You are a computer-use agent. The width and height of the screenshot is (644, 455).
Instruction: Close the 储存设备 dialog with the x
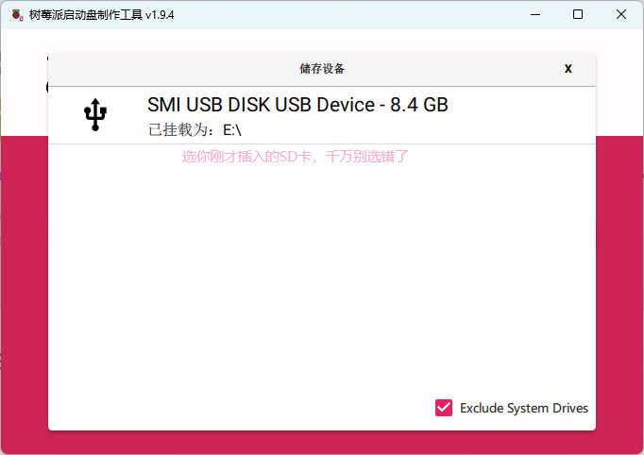tap(568, 68)
